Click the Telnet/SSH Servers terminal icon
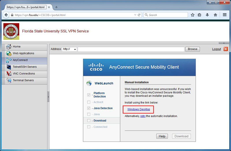 9,67
